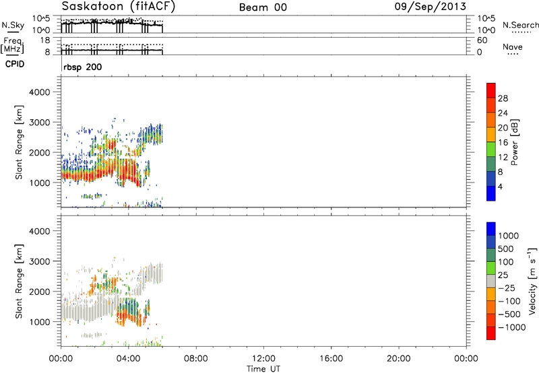
Task: Click the 'N.Sky' legend label
Action: [x=13, y=25]
